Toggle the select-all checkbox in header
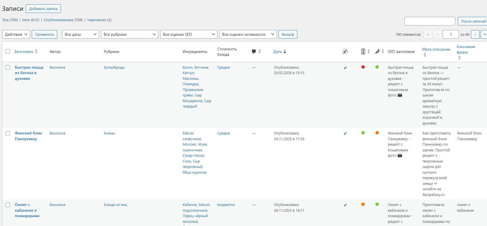 pyautogui.click(x=8, y=51)
